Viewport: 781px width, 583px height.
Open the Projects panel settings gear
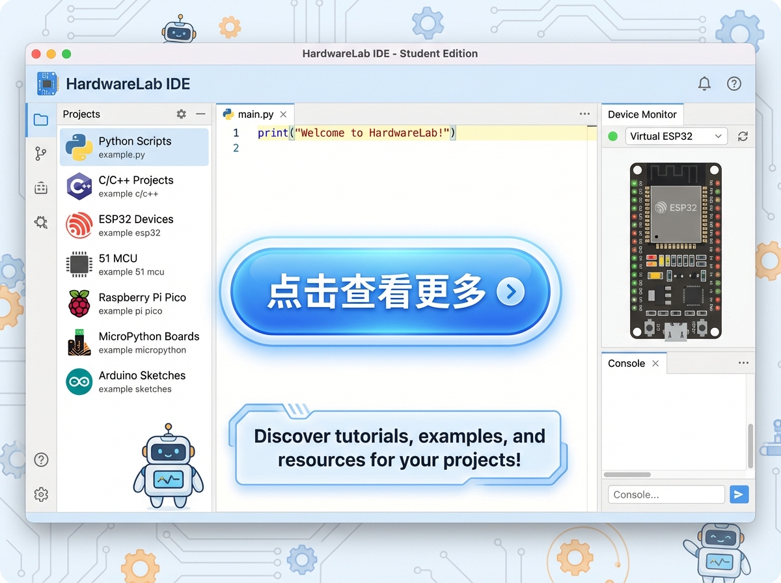tap(181, 114)
